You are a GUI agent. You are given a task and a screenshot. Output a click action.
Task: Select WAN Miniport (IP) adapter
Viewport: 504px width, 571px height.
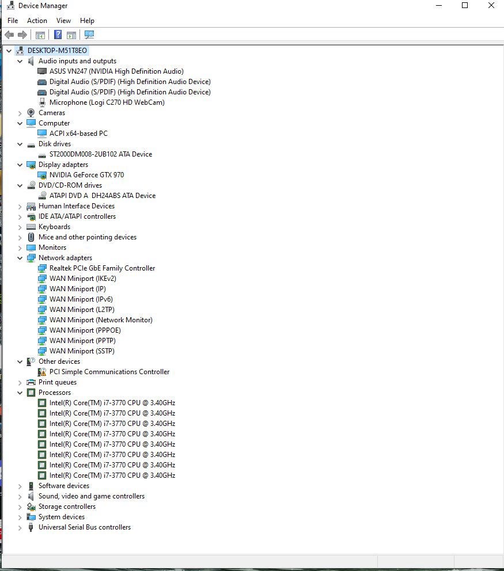tap(78, 289)
